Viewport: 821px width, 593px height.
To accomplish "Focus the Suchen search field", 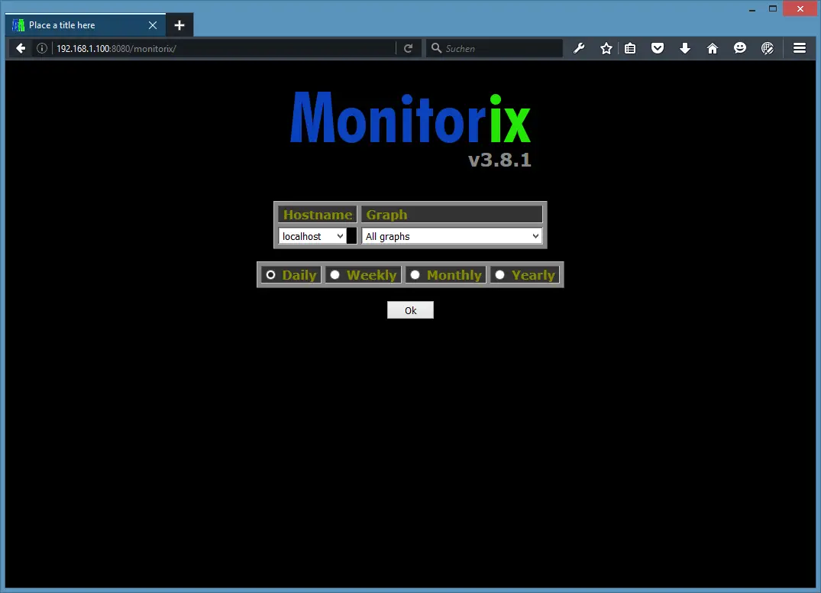I will point(494,48).
